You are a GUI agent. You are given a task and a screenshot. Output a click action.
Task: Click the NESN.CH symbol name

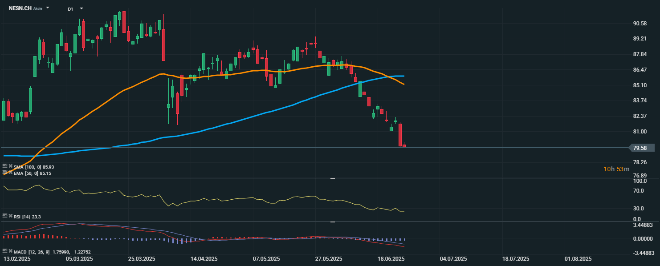point(20,8)
